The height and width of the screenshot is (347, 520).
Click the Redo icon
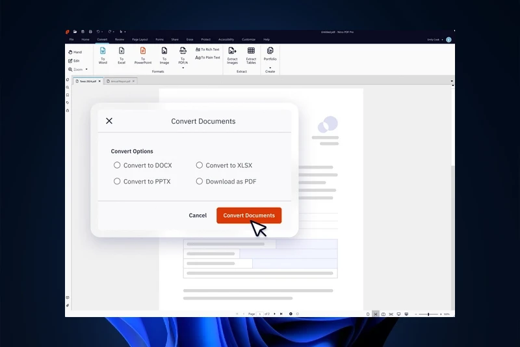click(109, 32)
